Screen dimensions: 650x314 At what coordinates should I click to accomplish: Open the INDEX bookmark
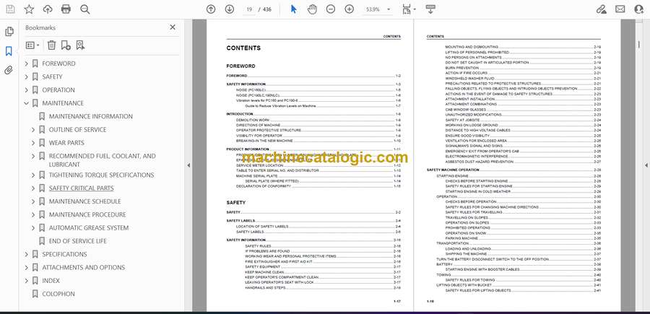[x=51, y=281]
